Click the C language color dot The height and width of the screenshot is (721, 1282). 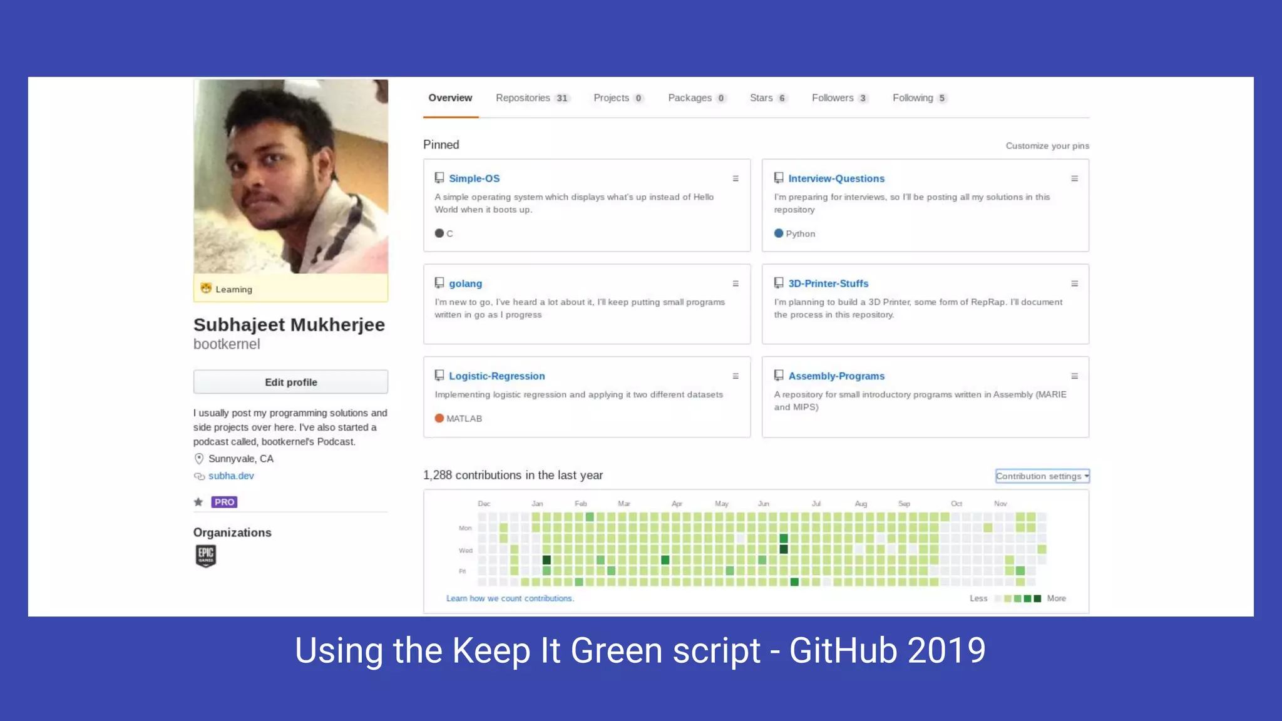click(439, 233)
